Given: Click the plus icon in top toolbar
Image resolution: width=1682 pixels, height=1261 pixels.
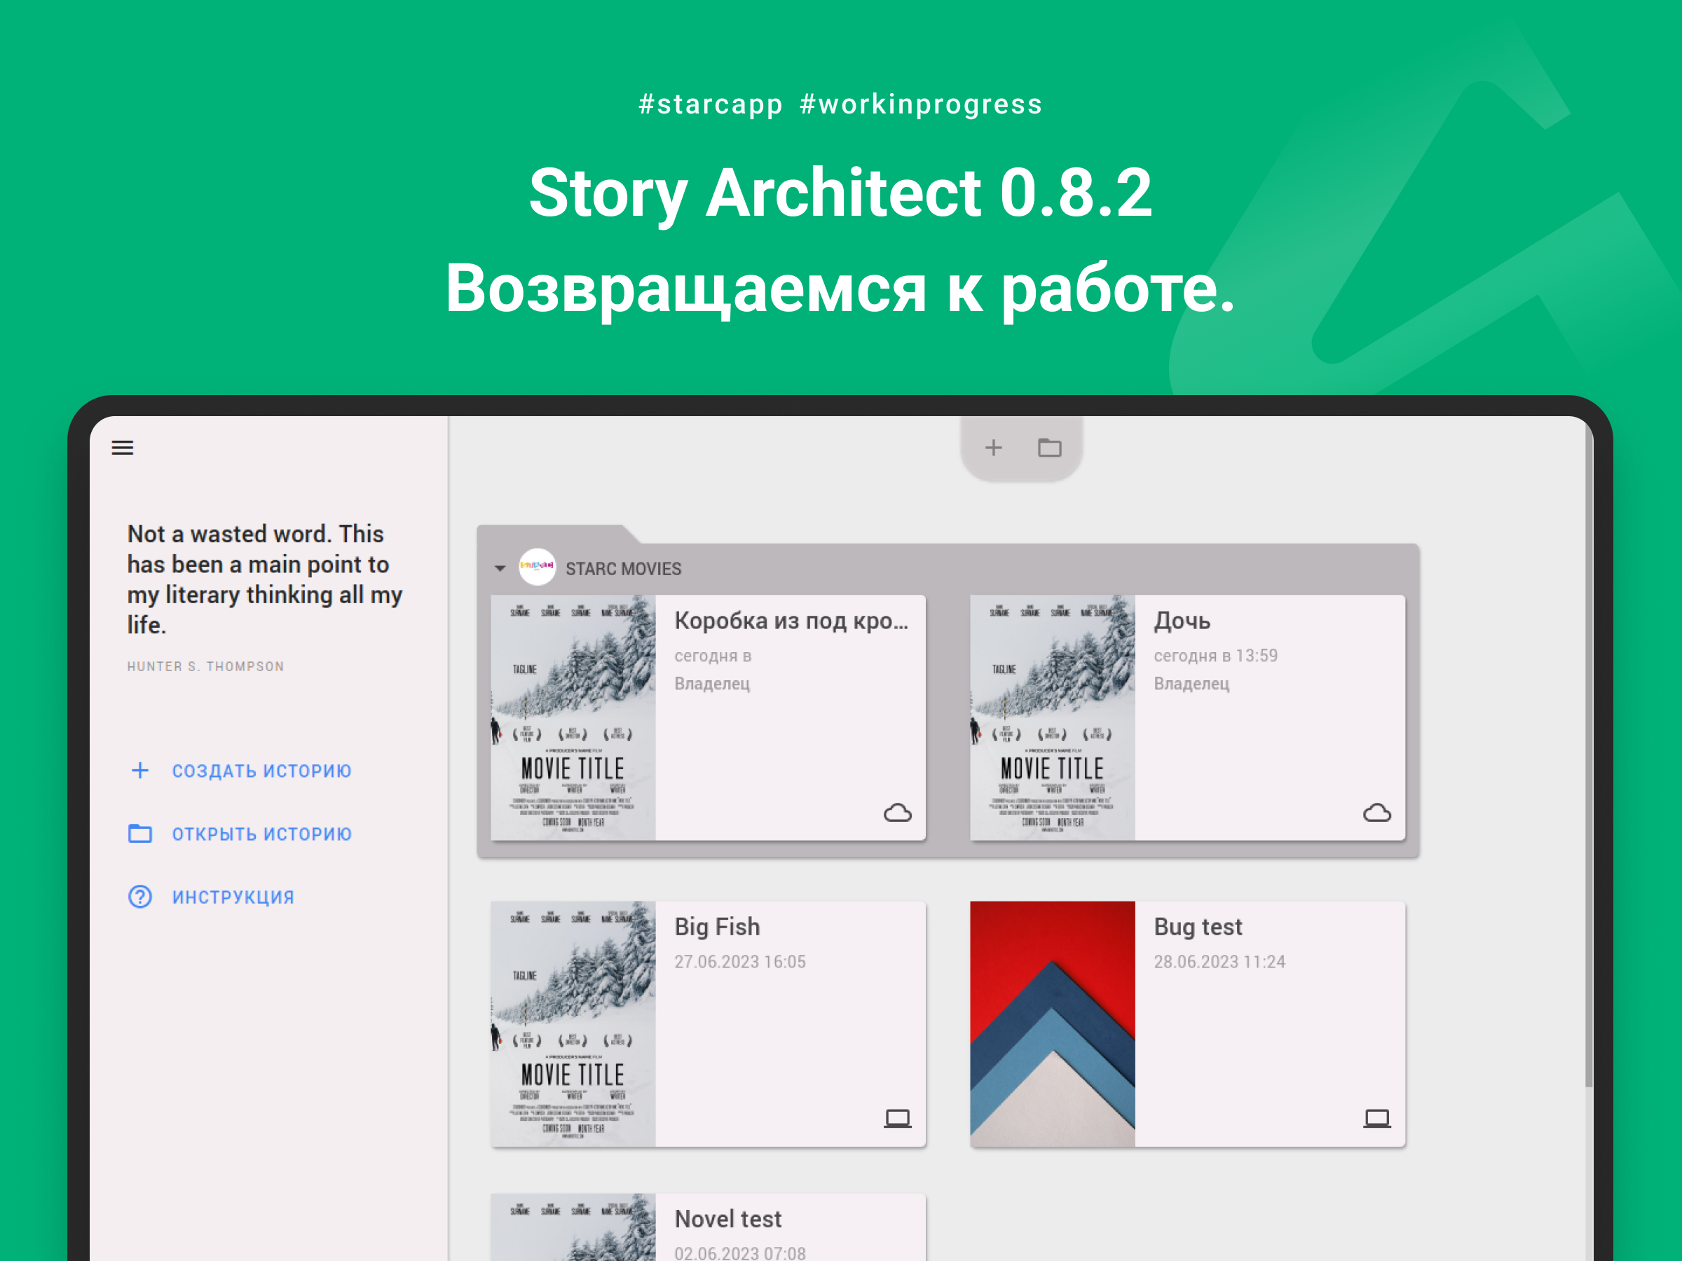Looking at the screenshot, I should tap(993, 448).
